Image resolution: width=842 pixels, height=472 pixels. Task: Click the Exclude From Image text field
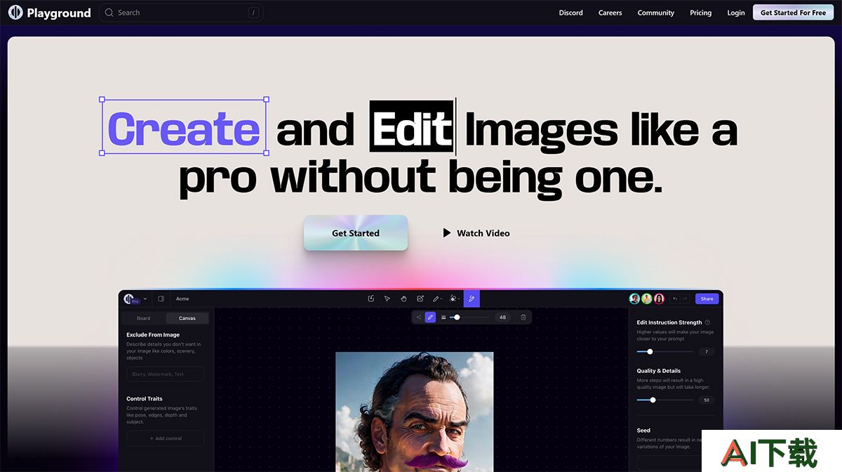[166, 374]
